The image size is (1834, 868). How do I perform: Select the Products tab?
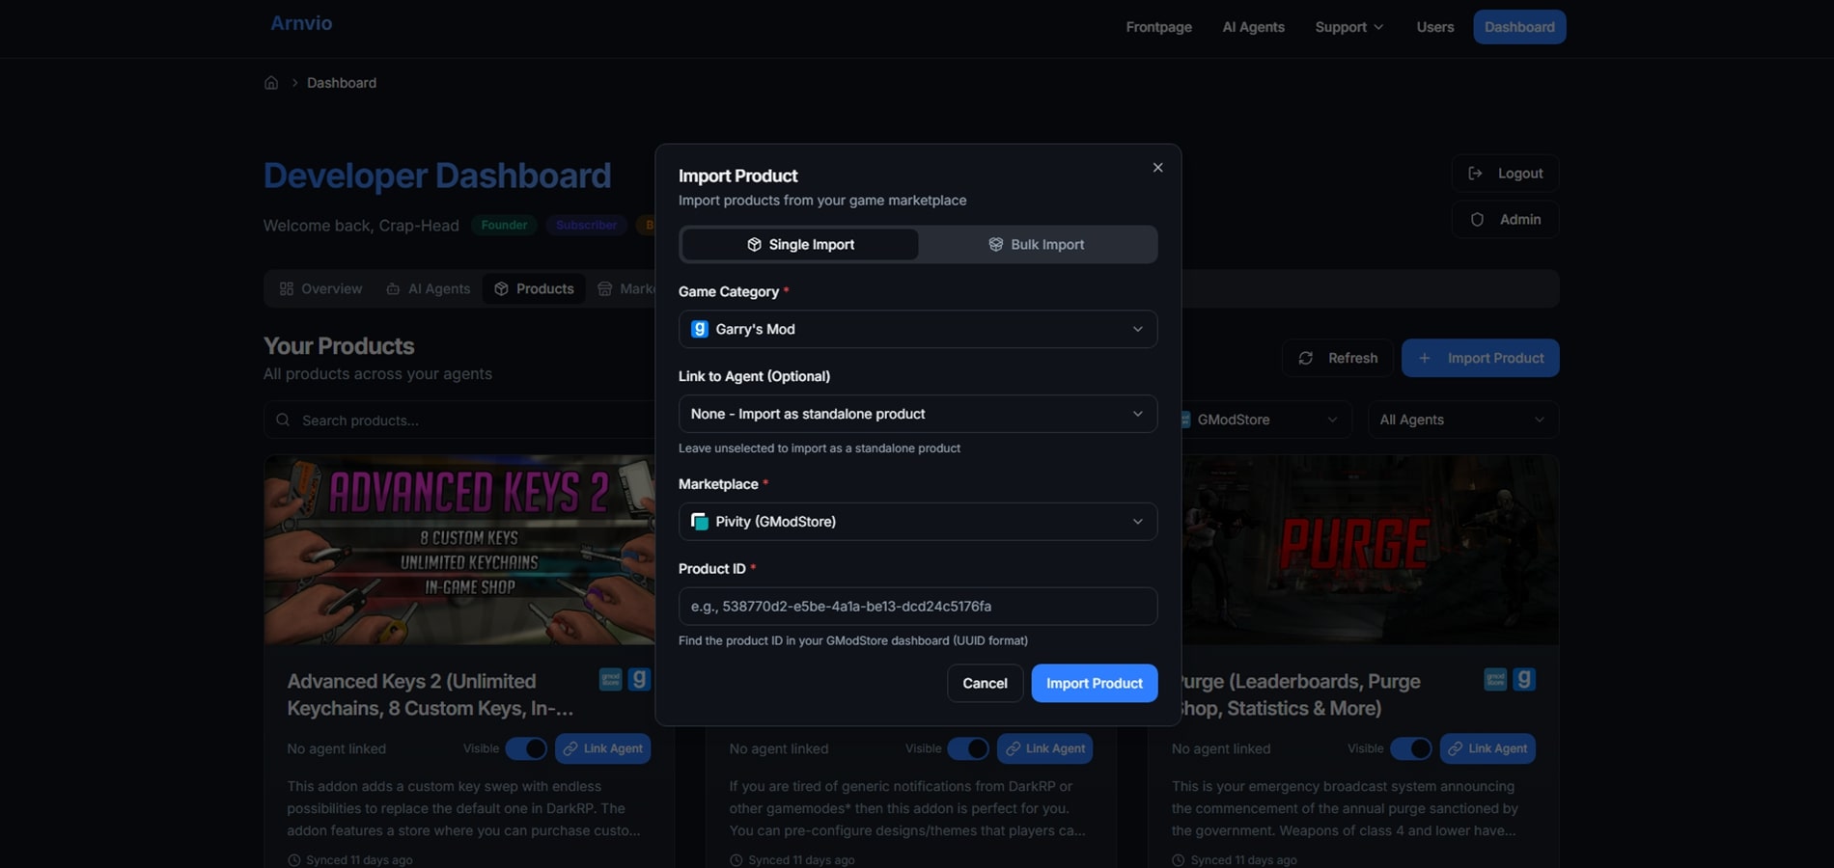534,288
